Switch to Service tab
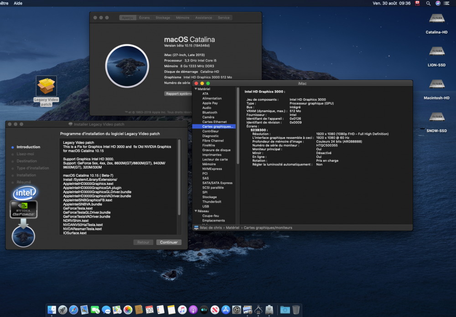456x317 pixels. [223, 18]
